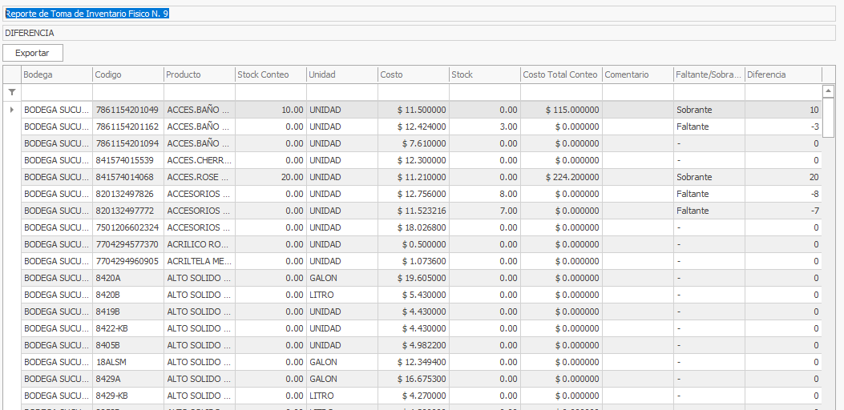The image size is (844, 410).
Task: Click the filter field under Codigo column
Action: coord(127,93)
